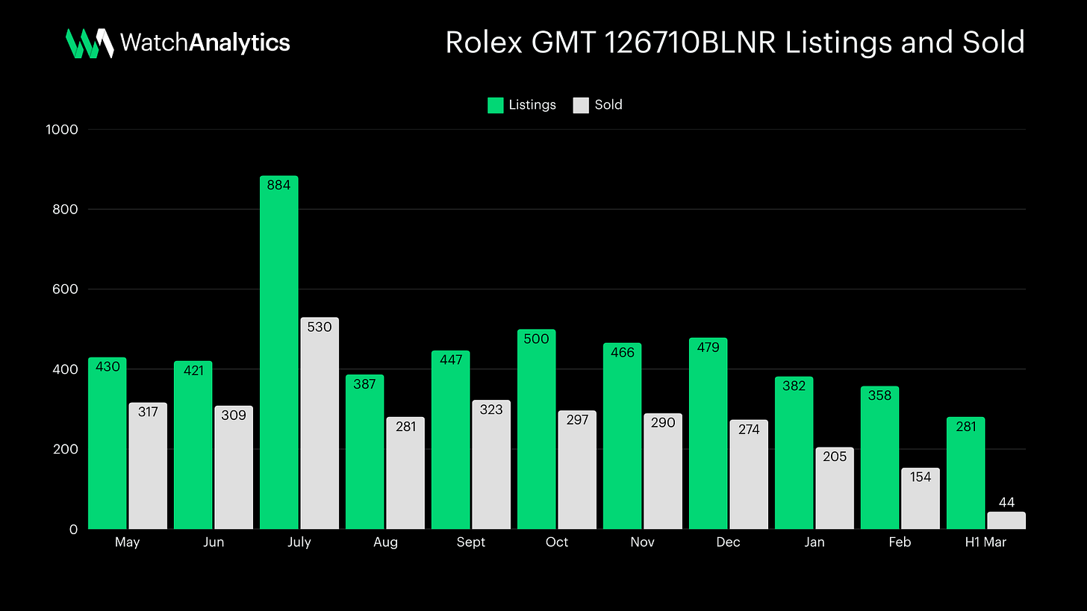1087x611 pixels.
Task: Click the gray Sold legend swatch
Action: [581, 105]
